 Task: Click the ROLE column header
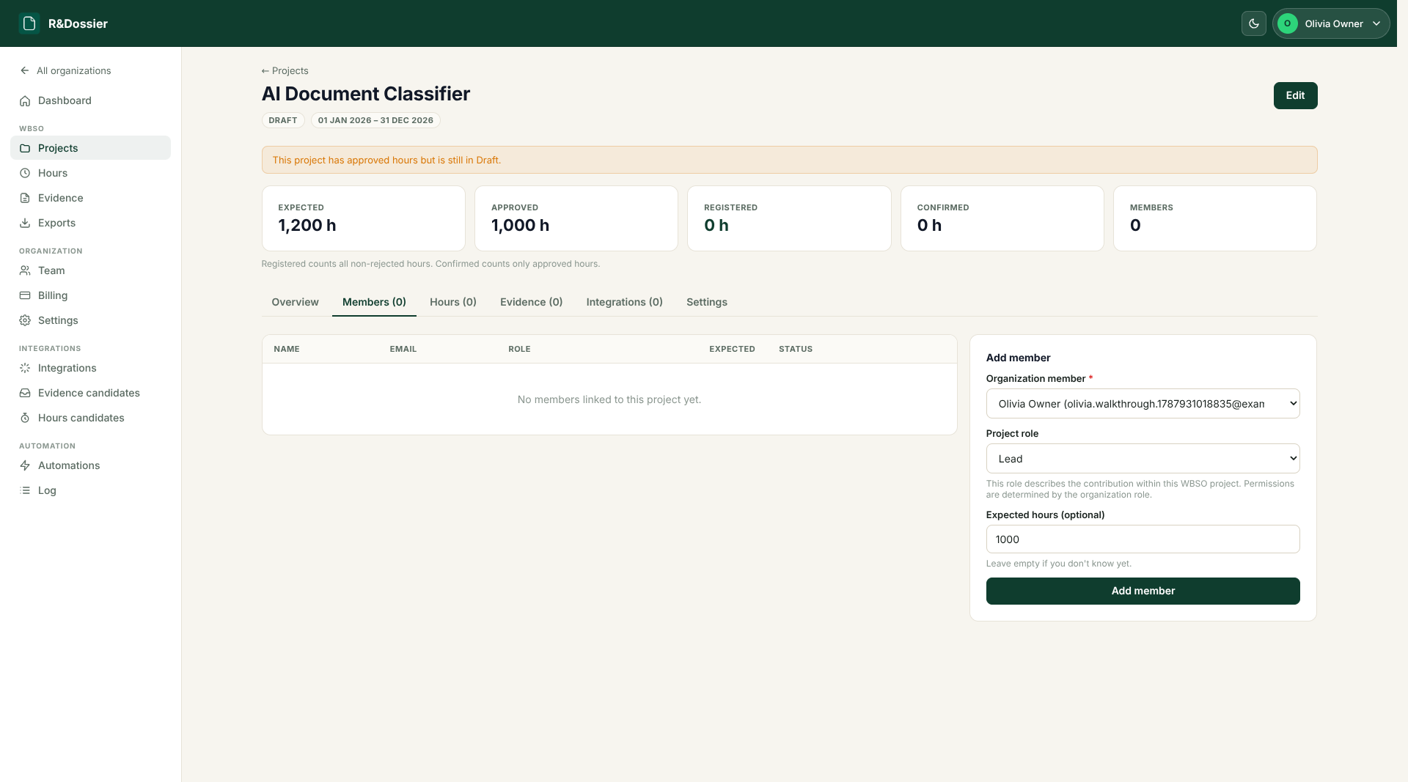pos(519,349)
